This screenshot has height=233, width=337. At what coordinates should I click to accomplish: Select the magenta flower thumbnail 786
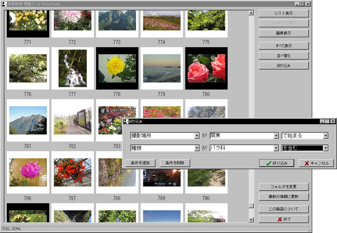tap(28, 172)
